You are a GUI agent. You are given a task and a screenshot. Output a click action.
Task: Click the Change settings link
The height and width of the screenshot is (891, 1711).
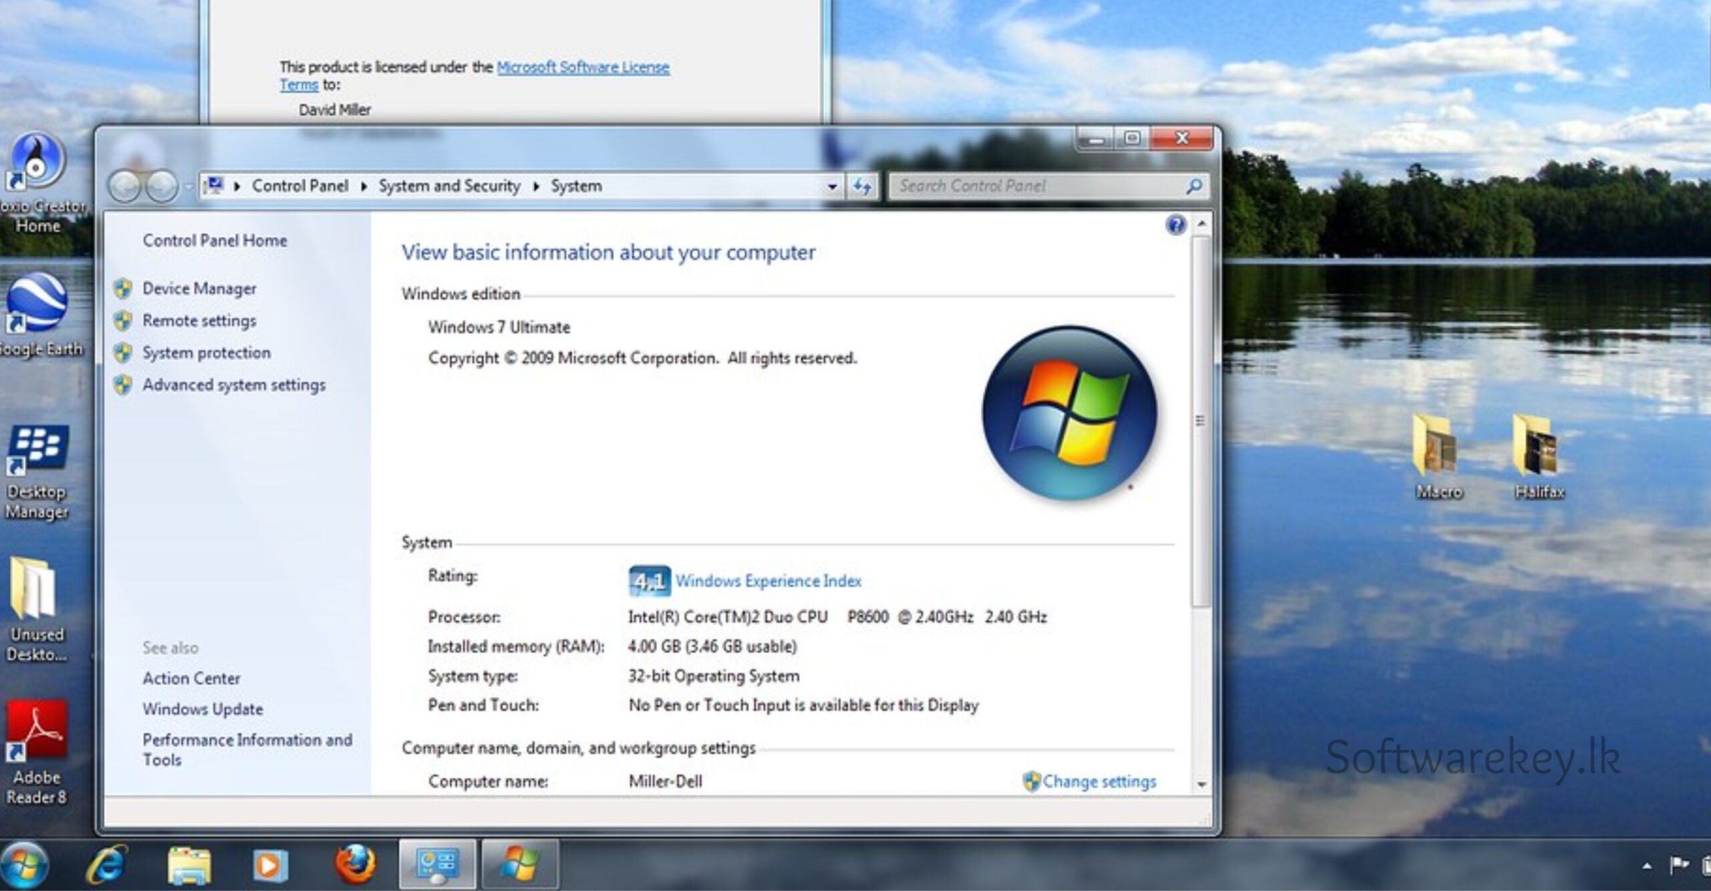(x=1098, y=781)
